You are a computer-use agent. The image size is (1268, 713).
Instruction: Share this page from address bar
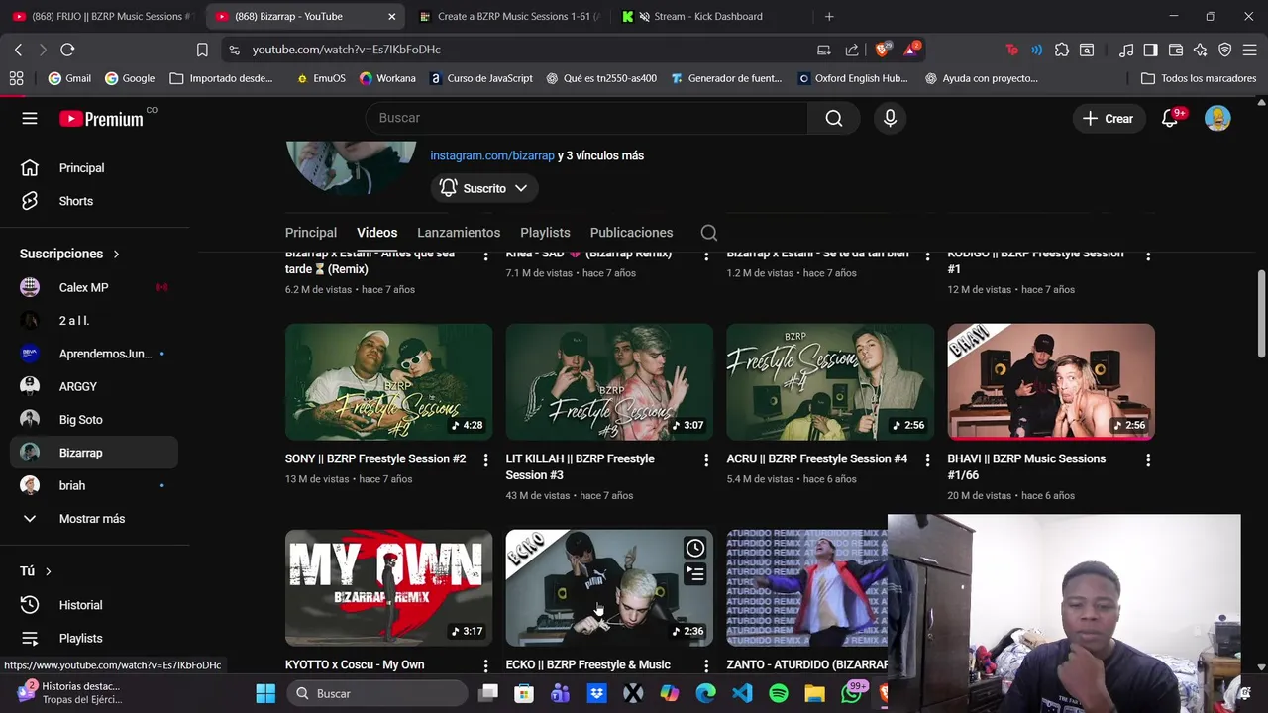click(852, 50)
